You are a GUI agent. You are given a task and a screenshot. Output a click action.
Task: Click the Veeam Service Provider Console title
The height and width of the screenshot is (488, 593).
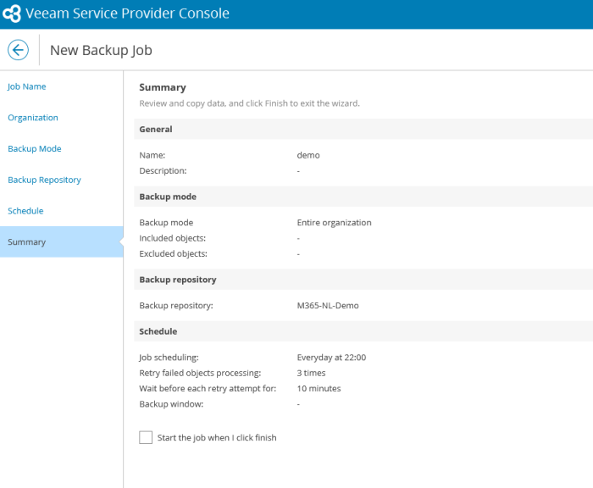[x=127, y=14]
